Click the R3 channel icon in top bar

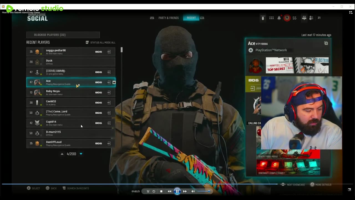[304, 18]
